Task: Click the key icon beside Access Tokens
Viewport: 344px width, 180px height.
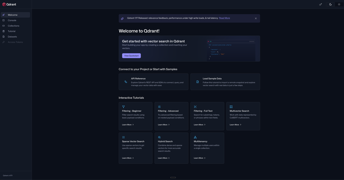Action: coord(3,42)
